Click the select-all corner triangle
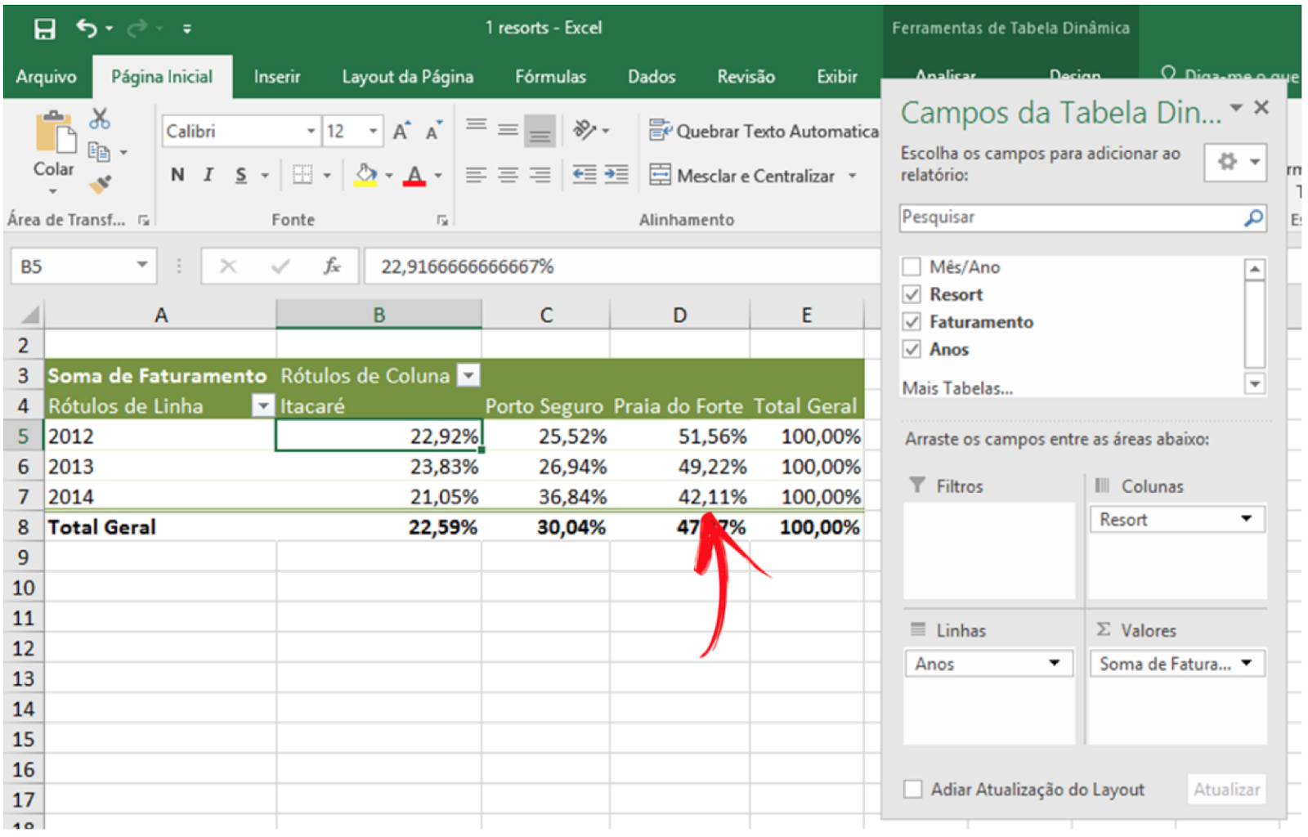Viewport: 1308px width, 837px height. pos(30,316)
